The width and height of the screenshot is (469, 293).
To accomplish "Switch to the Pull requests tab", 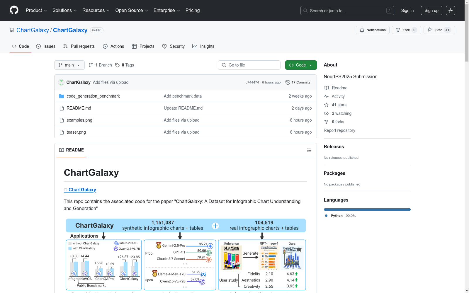I will click(79, 46).
